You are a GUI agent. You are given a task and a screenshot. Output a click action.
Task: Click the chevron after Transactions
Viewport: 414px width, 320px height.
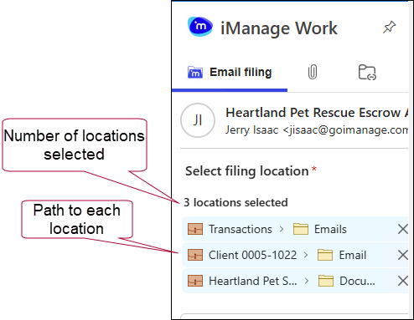[282, 230]
